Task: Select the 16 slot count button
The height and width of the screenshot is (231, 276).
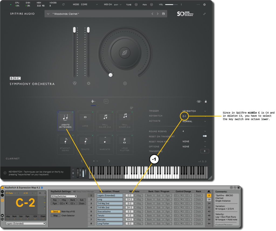Action: (209, 199)
